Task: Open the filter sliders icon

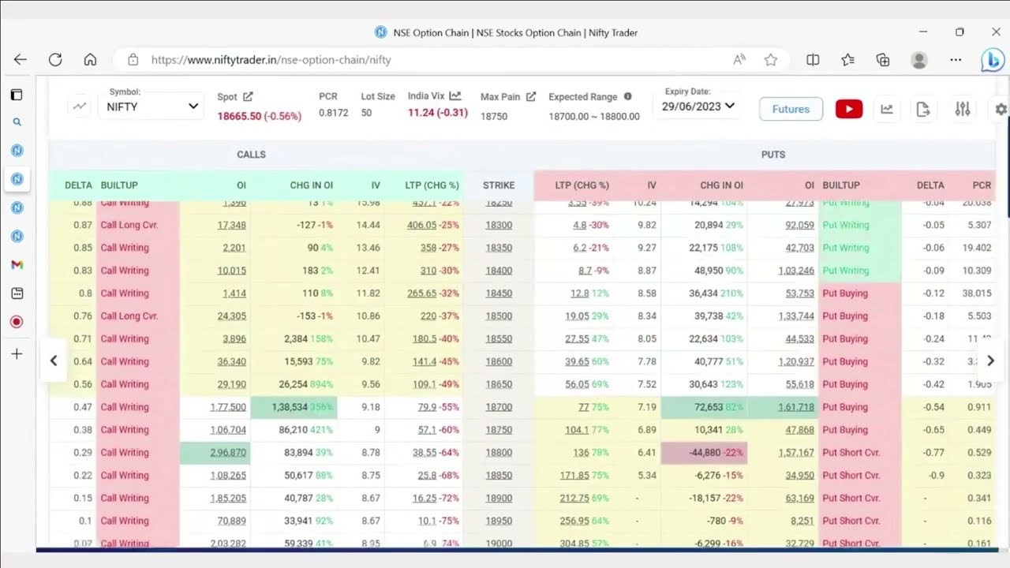Action: [x=963, y=109]
